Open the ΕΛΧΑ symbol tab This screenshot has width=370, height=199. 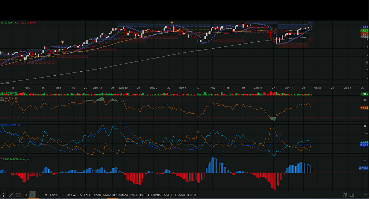tap(166, 195)
